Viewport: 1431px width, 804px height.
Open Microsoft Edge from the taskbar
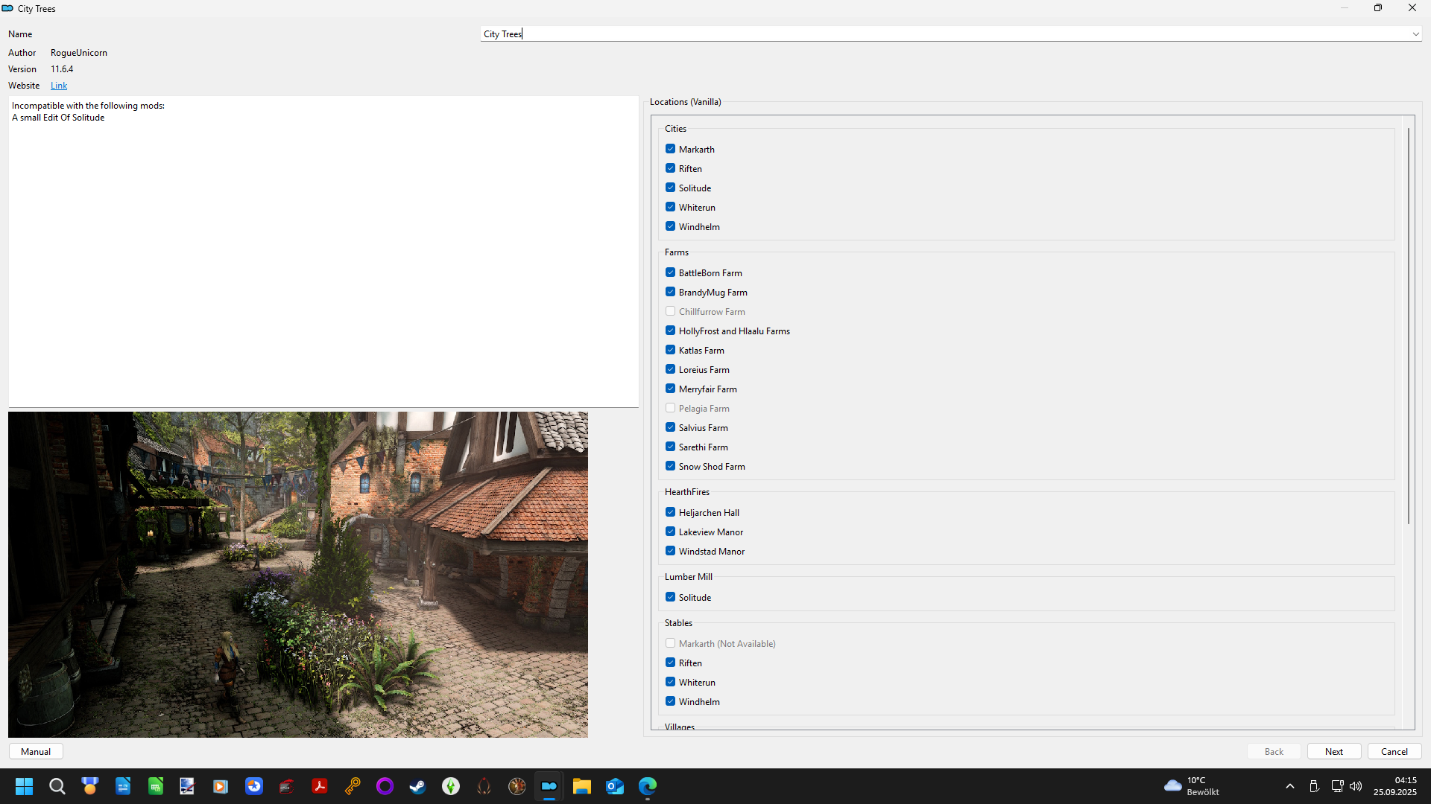(648, 786)
